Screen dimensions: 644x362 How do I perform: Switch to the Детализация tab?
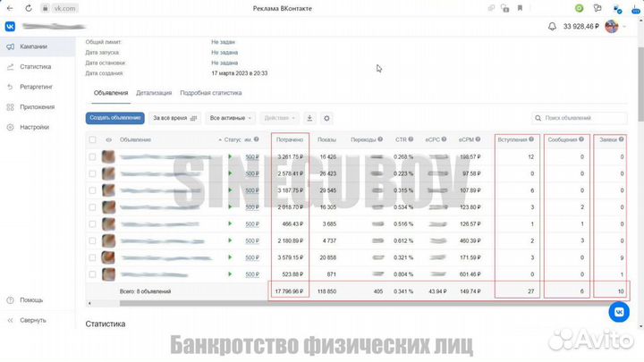pos(154,93)
